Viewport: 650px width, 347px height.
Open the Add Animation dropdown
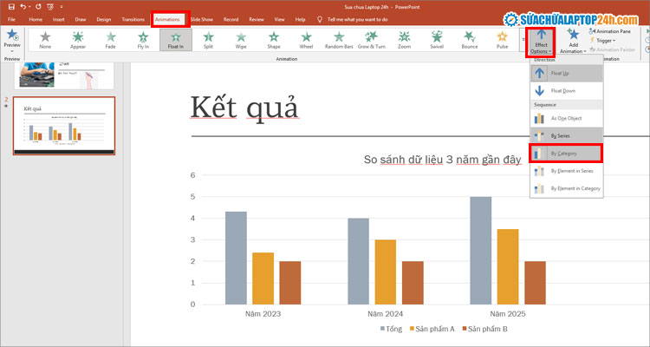(574, 42)
